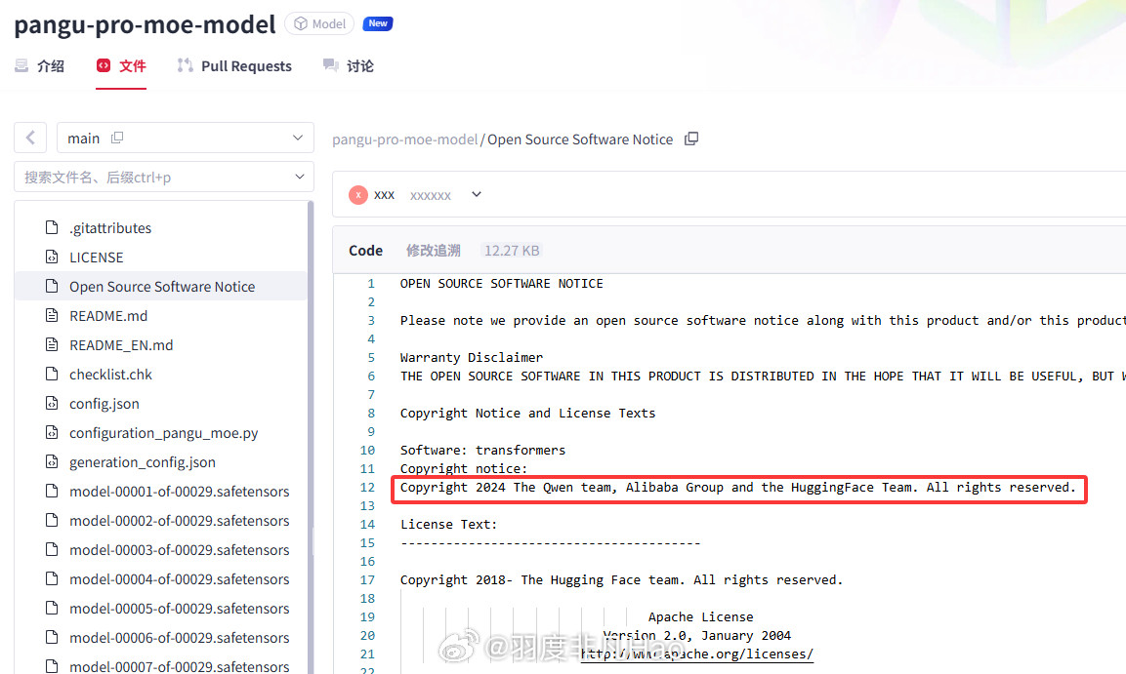Click the "Software: transformers" line

[x=482, y=451]
